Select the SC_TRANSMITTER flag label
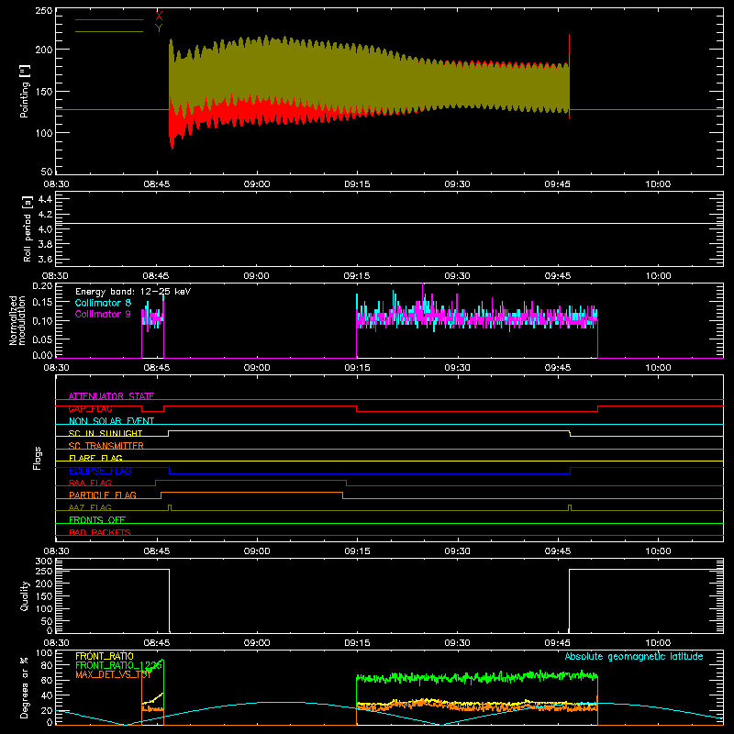This screenshot has width=734, height=734. tap(106, 446)
